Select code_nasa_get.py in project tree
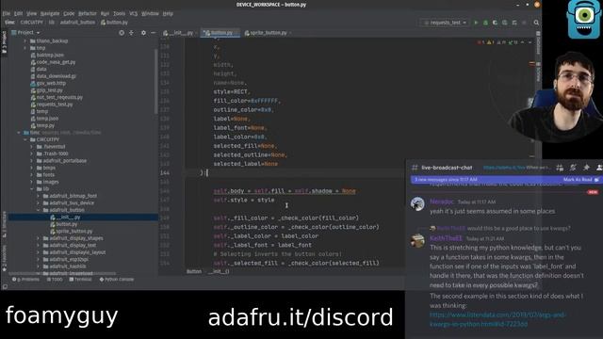 (x=56, y=62)
